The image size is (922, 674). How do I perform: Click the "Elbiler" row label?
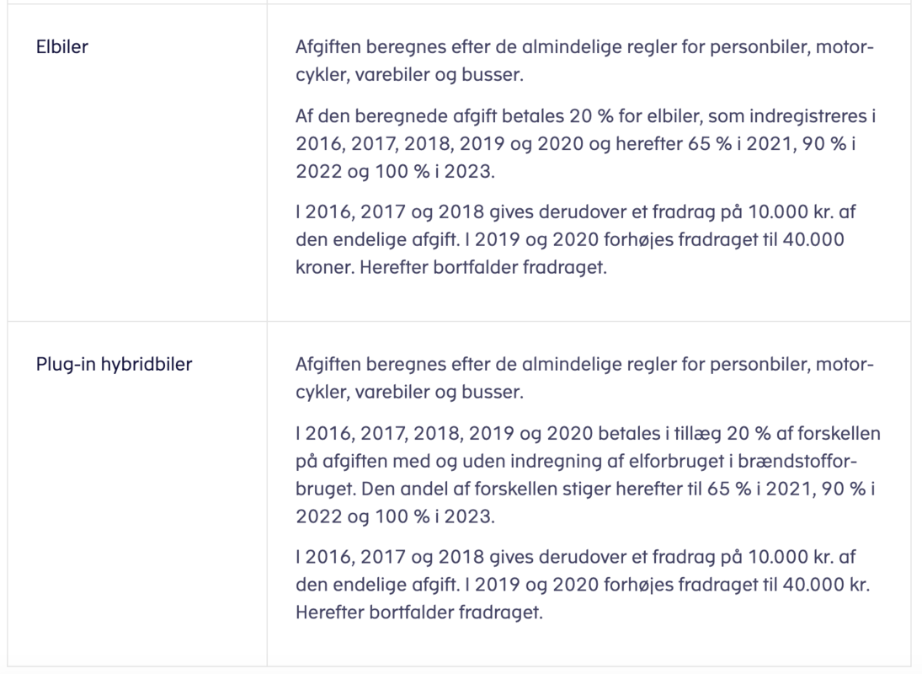click(x=62, y=47)
